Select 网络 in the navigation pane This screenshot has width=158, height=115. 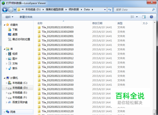(x=13, y=112)
